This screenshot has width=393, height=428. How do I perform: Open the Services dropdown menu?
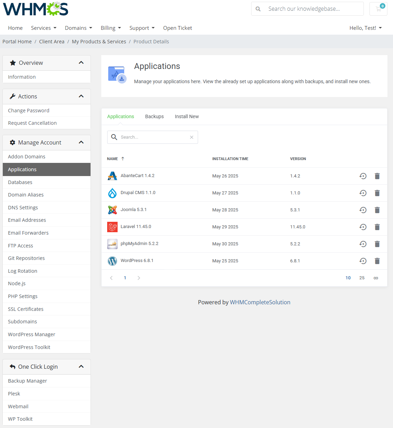(43, 28)
